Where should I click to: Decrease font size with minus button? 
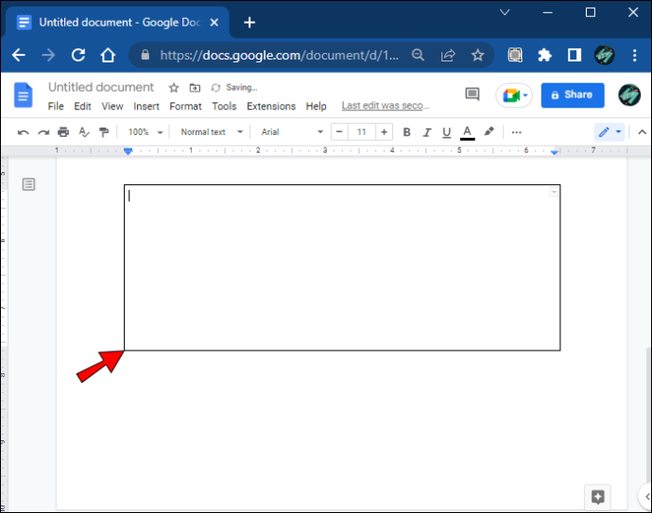[339, 132]
